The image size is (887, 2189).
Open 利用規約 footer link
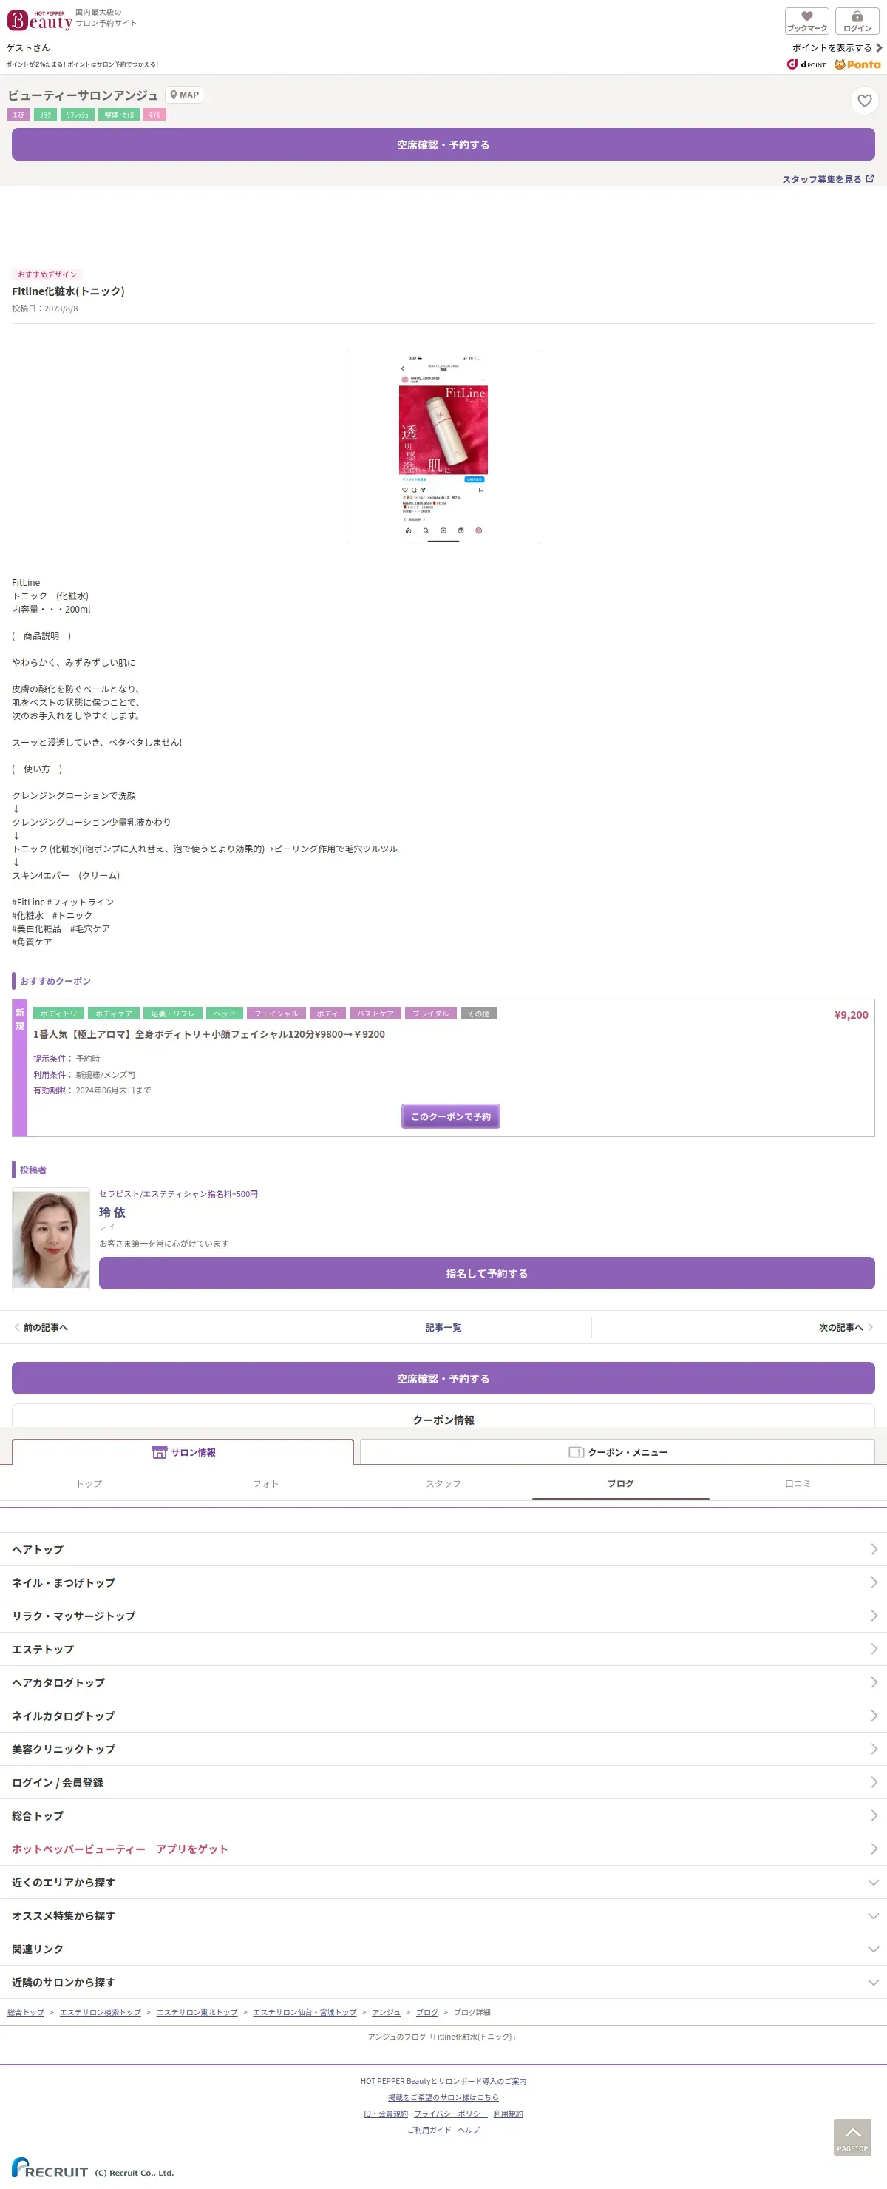tap(509, 2114)
